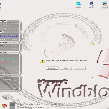Click the blue CPU usage graph
This screenshot has height=109, width=109.
[x=9, y=36]
